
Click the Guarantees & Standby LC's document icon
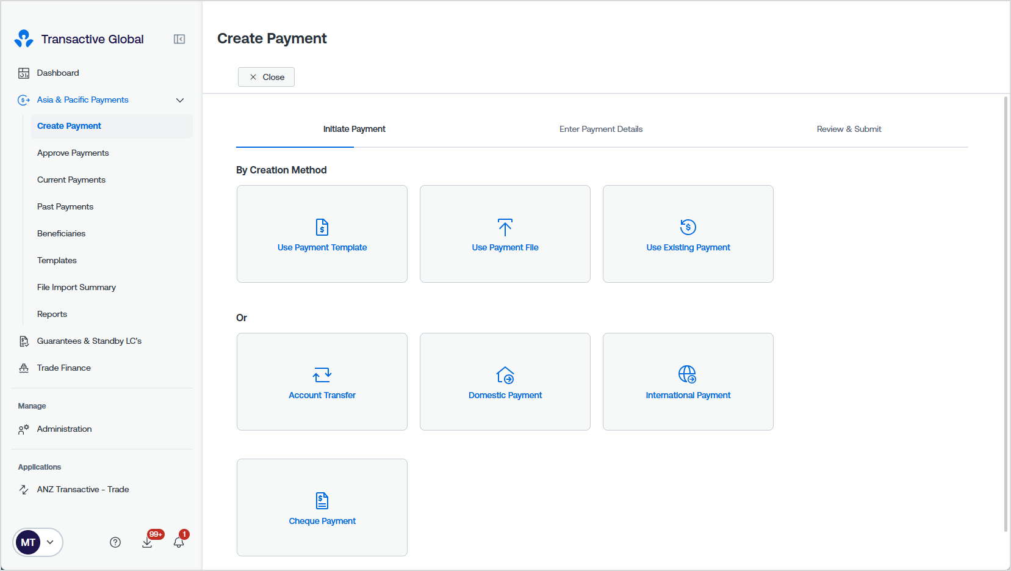[24, 341]
